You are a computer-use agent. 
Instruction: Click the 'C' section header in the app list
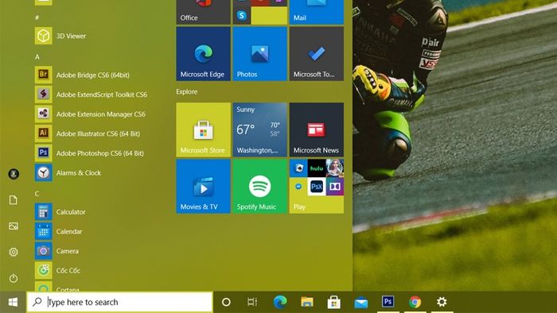[37, 194]
